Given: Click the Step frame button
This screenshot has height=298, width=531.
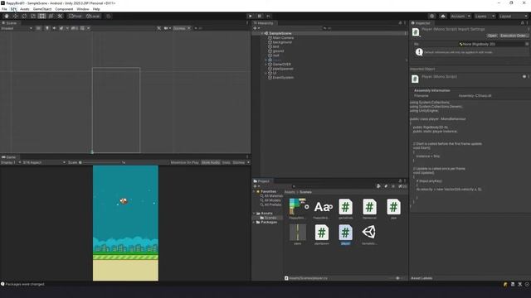Looking at the screenshot, I should click(268, 16).
